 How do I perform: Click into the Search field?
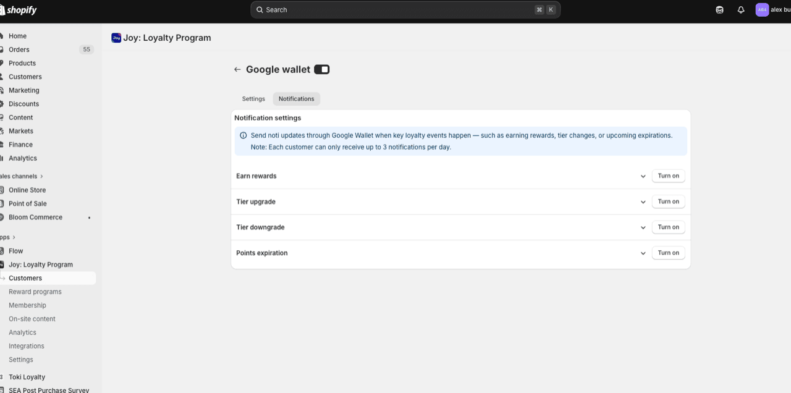(x=405, y=10)
